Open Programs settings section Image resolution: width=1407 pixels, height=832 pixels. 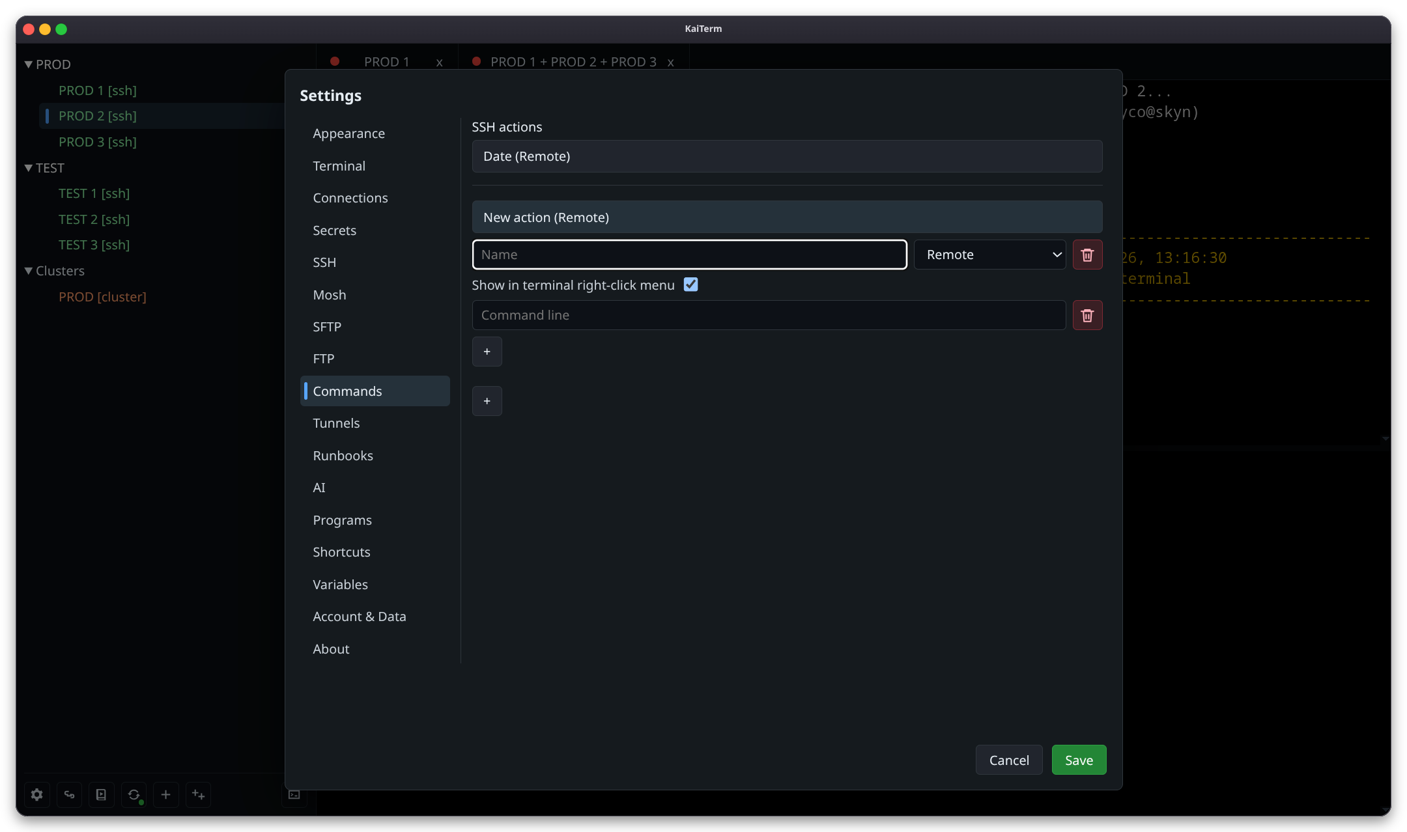pyautogui.click(x=375, y=520)
